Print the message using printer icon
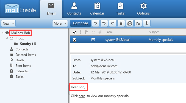 coord(130,23)
